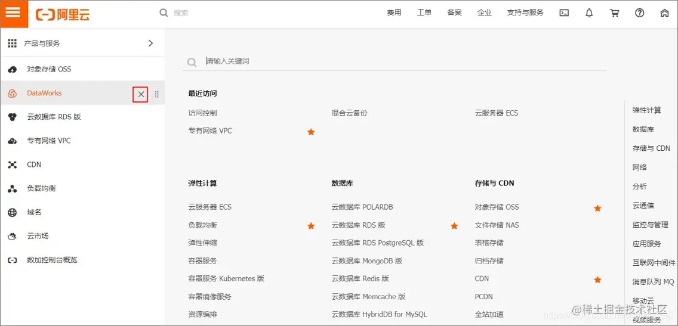The height and width of the screenshot is (326, 678).
Task: Toggle the star beside 负载均衡 product
Action: click(311, 226)
